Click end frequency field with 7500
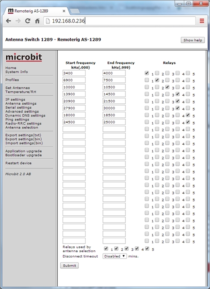This screenshot has height=289, width=210. coord(114,80)
